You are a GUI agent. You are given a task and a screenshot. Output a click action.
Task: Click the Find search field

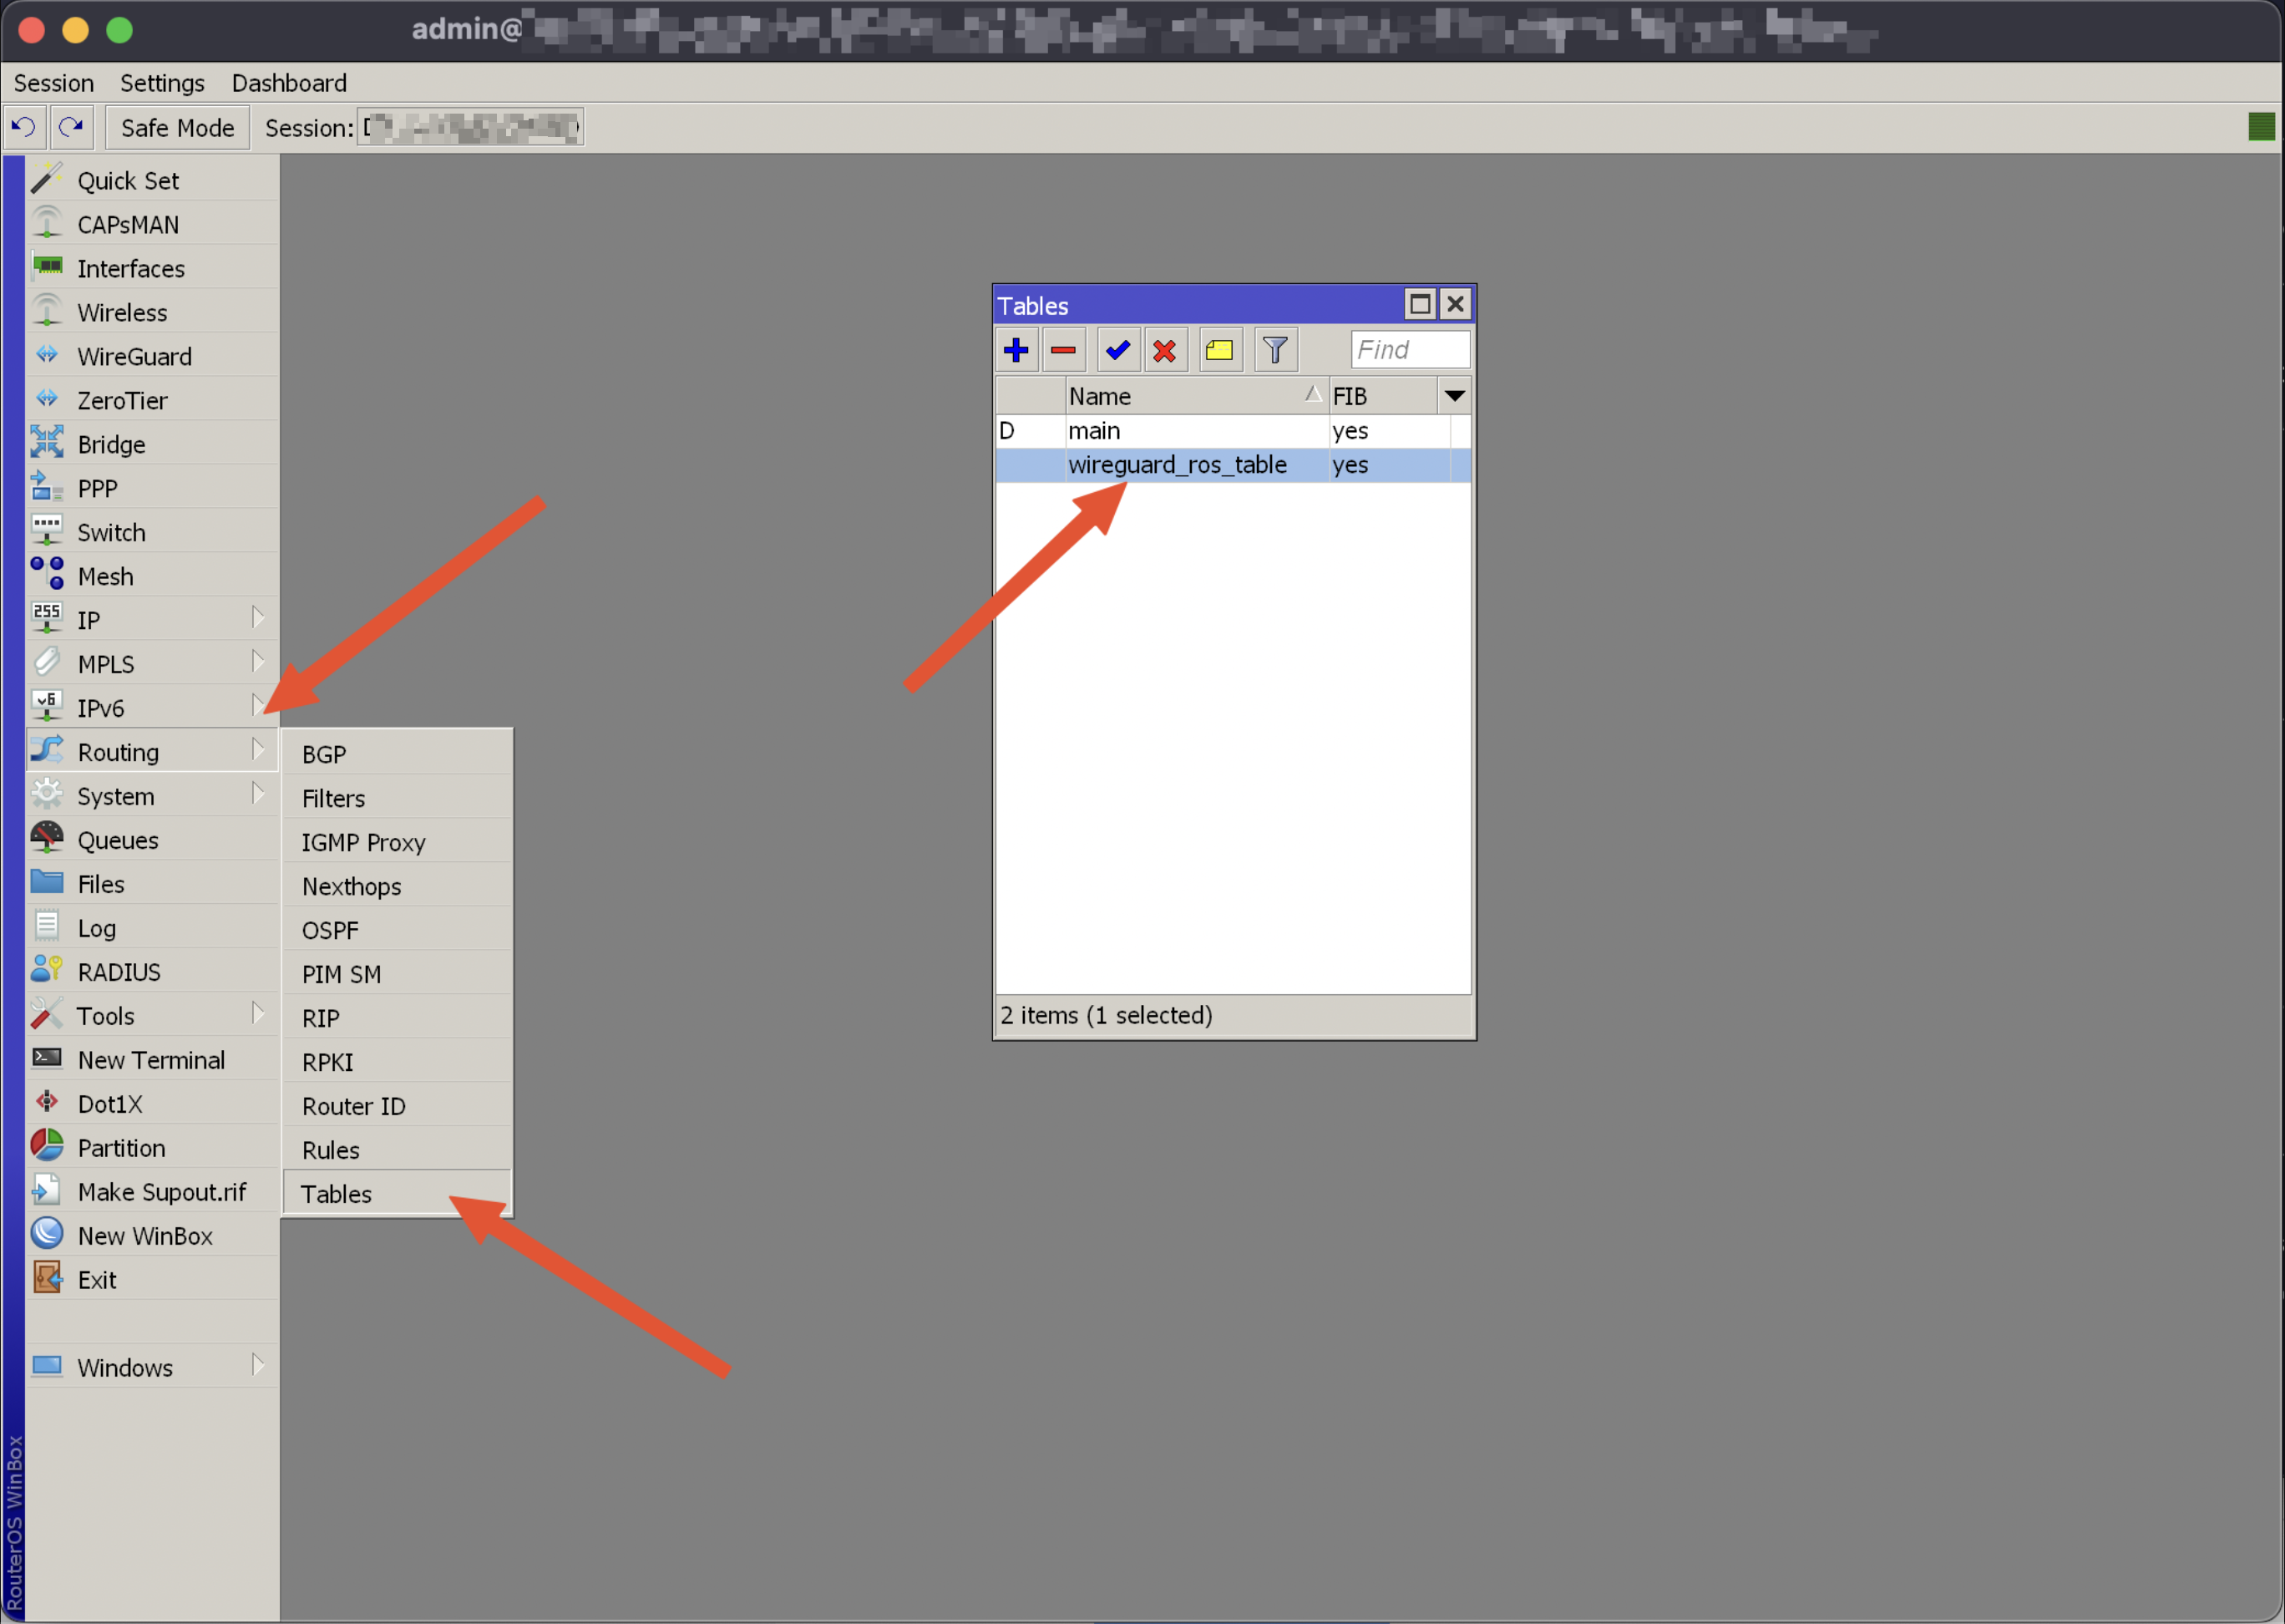coord(1410,350)
